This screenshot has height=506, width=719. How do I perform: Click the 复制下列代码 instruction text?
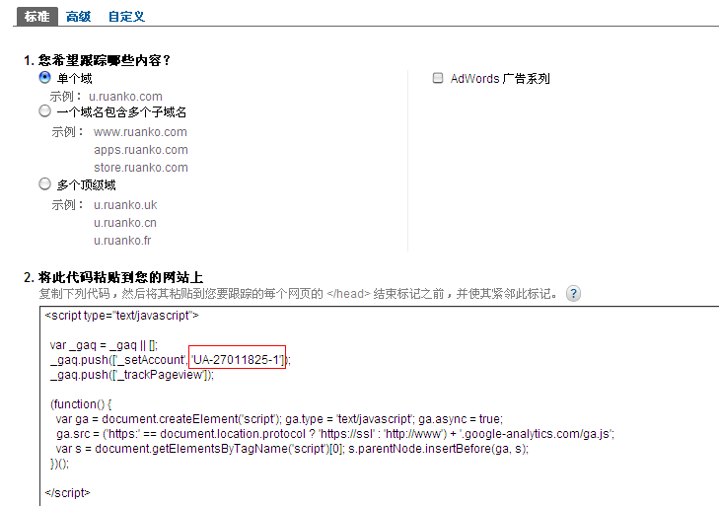pyautogui.click(x=298, y=294)
